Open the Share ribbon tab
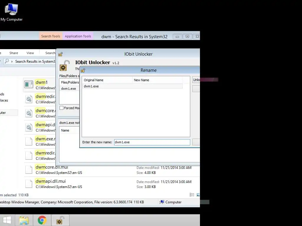Screen dimensions: 302x226 pyautogui.click(x=14, y=53)
